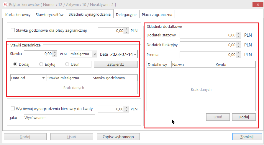Click Nazwa column header
The width and height of the screenshot is (264, 145).
193,65
